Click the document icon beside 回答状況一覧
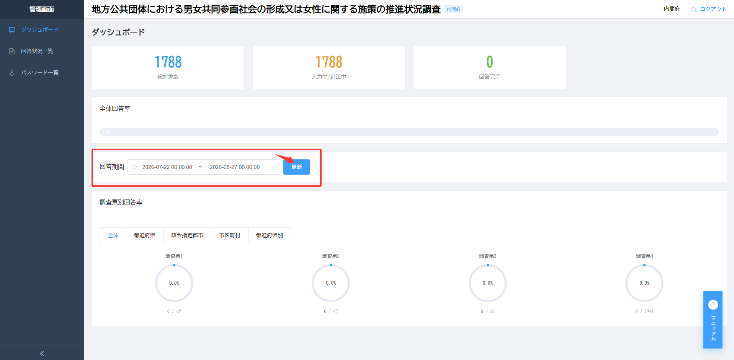 [12, 51]
